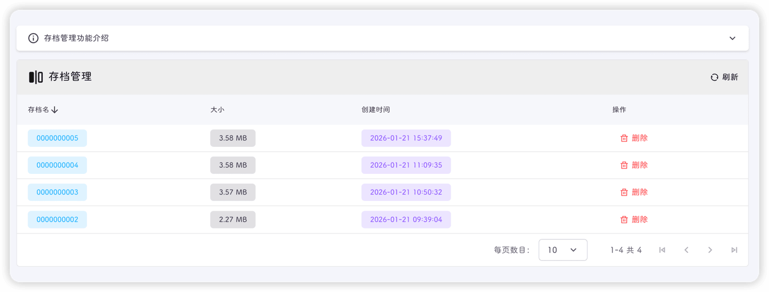Go to first page of archives
The width and height of the screenshot is (769, 292).
pyautogui.click(x=662, y=250)
